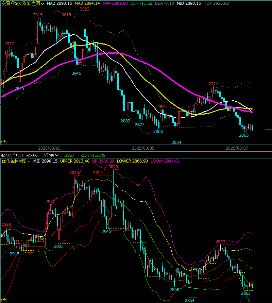Click the 2925 low label in upper chart
272x303 pixels.
(x=19, y=89)
